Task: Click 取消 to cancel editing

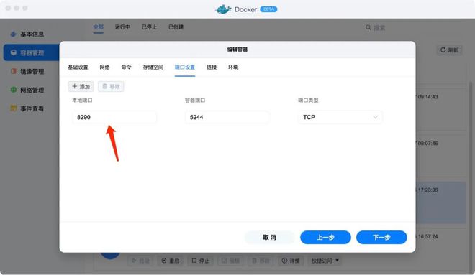Action: point(269,237)
